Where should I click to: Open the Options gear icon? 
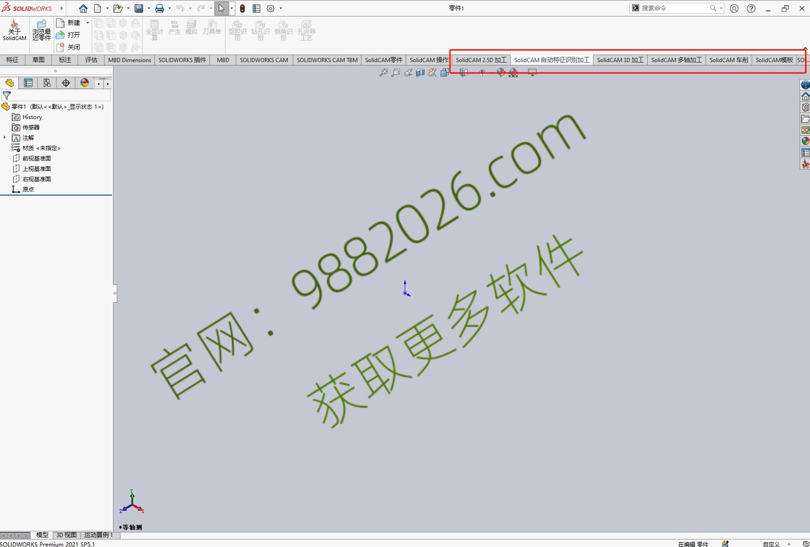pyautogui.click(x=271, y=8)
